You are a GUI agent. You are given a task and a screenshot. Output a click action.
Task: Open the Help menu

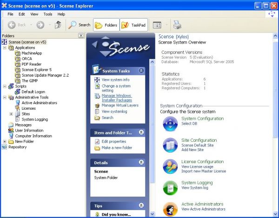pyautogui.click(x=61, y=14)
